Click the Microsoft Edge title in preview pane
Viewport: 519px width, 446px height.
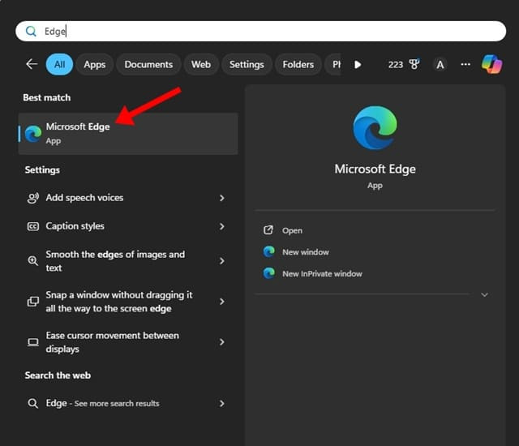pyautogui.click(x=375, y=169)
